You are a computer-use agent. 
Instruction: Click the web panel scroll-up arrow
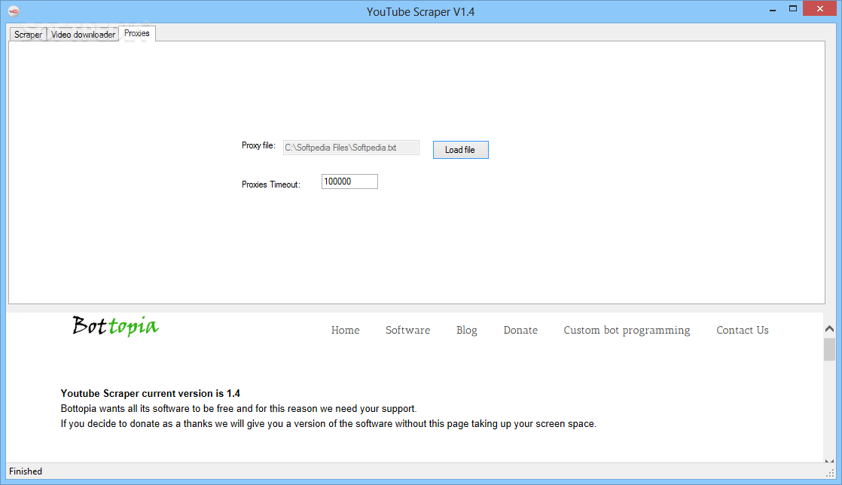[x=830, y=328]
